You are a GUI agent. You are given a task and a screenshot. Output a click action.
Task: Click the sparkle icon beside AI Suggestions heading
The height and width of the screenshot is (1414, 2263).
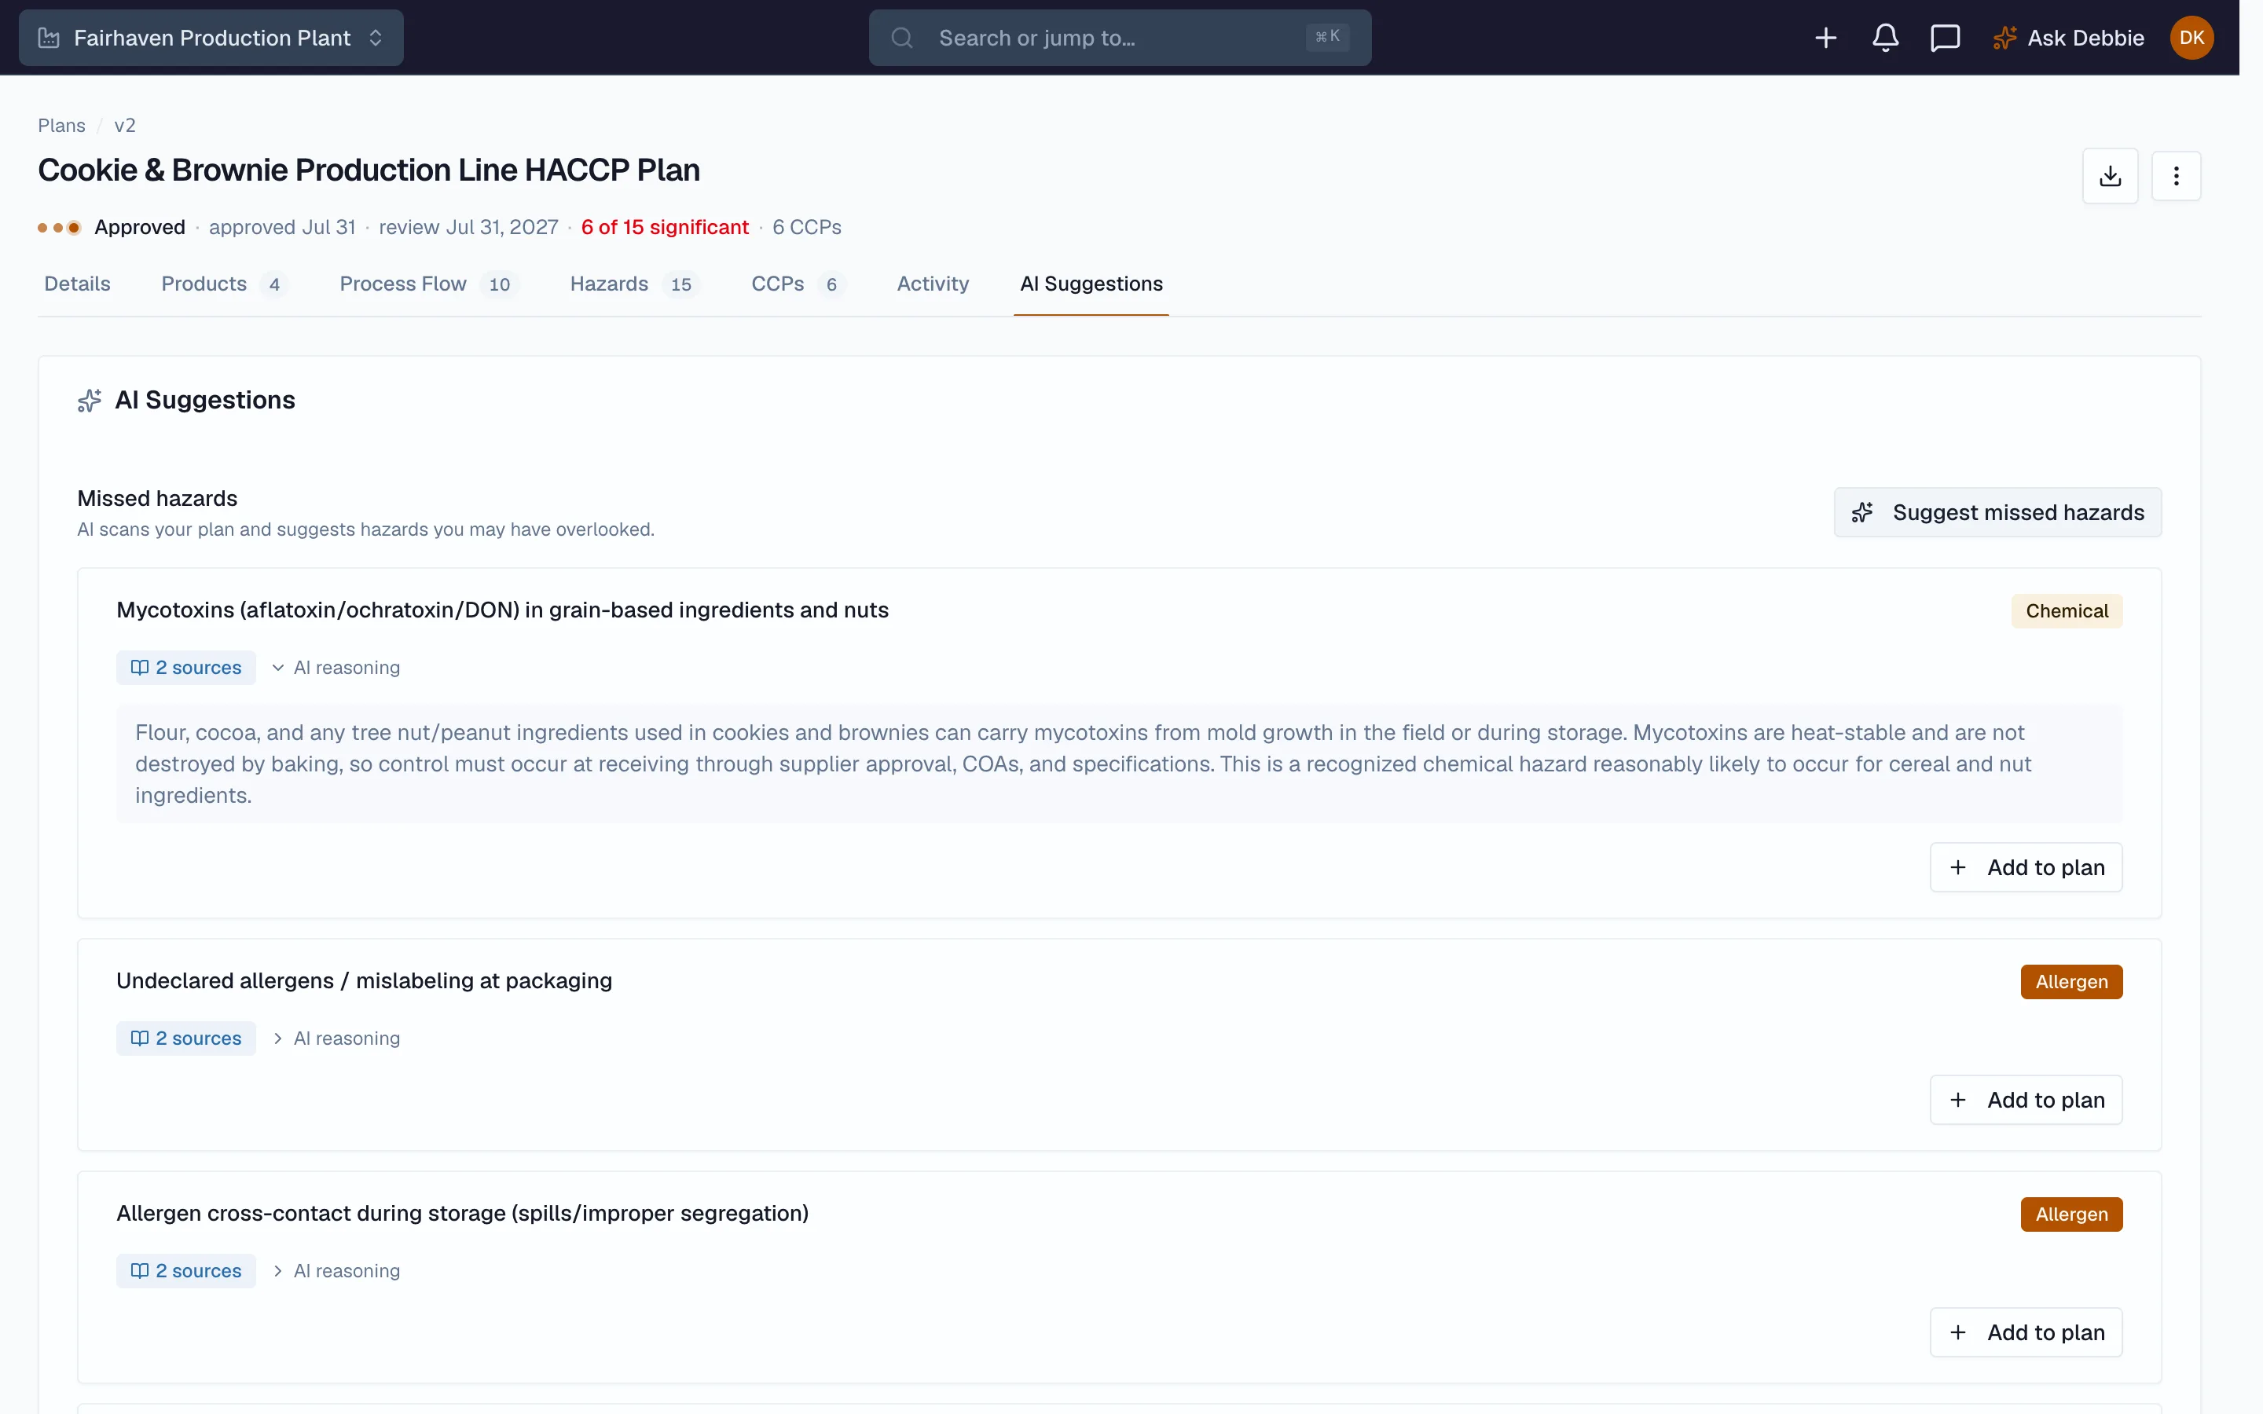[x=90, y=401]
